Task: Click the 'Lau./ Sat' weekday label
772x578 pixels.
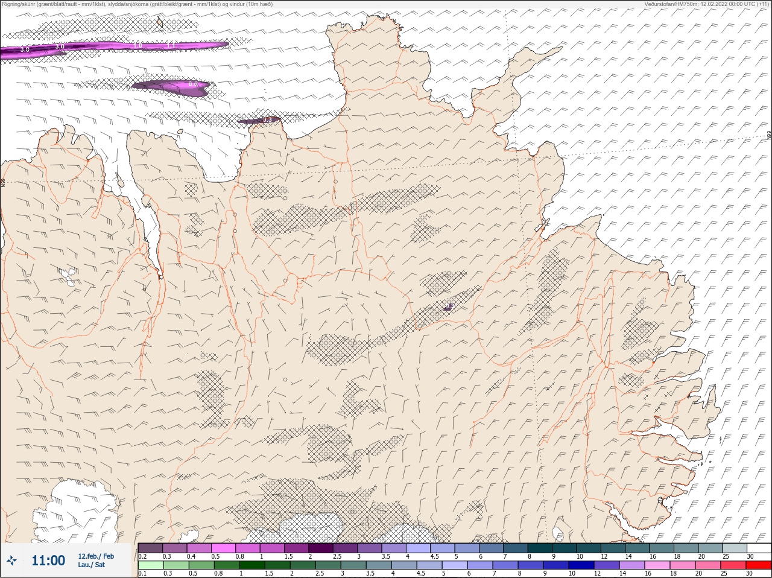Action: (91, 565)
